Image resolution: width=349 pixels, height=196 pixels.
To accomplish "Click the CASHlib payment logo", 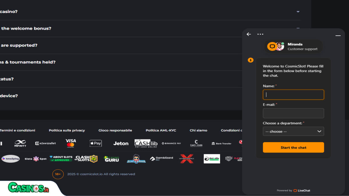I will (x=146, y=143).
